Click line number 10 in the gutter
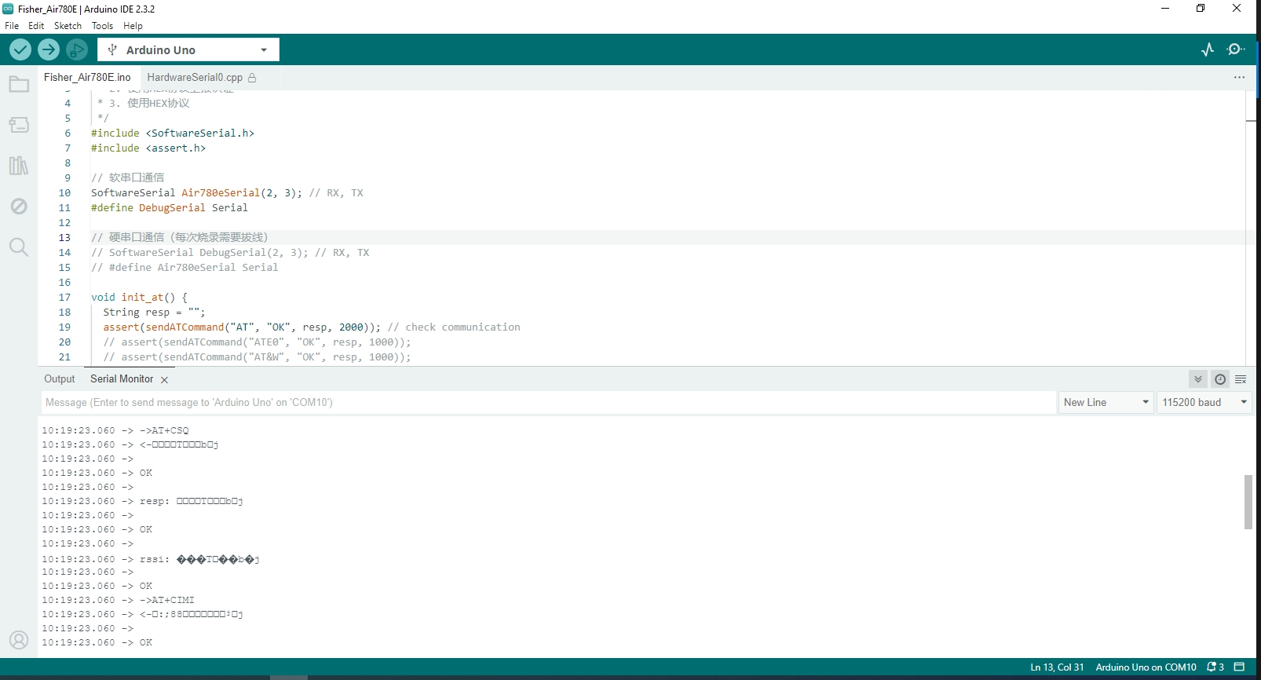Screen dimensions: 1261x680 point(64,193)
